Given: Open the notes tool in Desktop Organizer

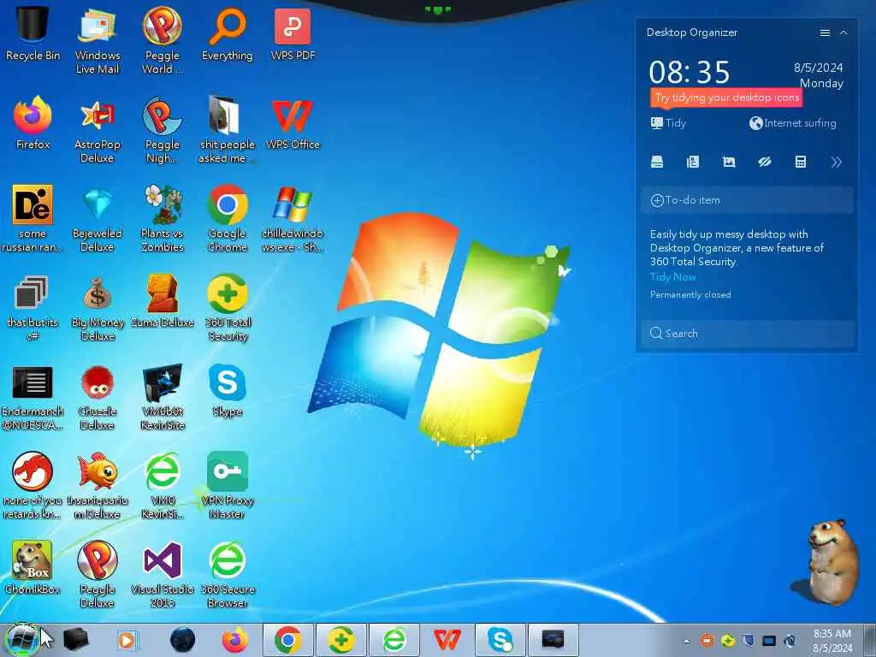Looking at the screenshot, I should 693,162.
